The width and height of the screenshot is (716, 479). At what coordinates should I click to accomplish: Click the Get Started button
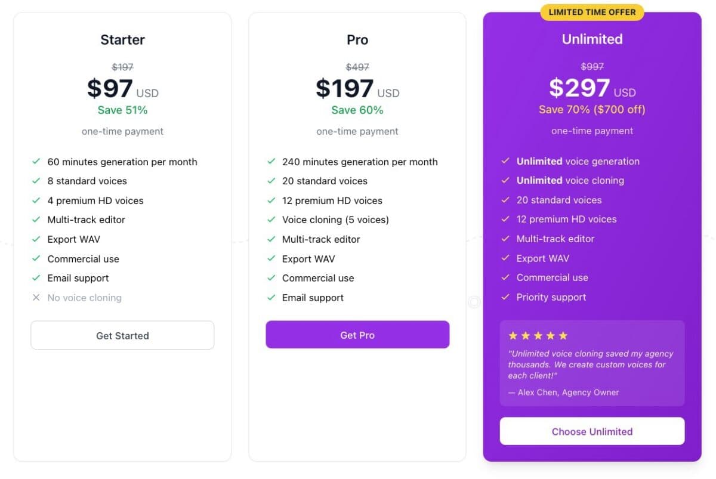coord(122,335)
